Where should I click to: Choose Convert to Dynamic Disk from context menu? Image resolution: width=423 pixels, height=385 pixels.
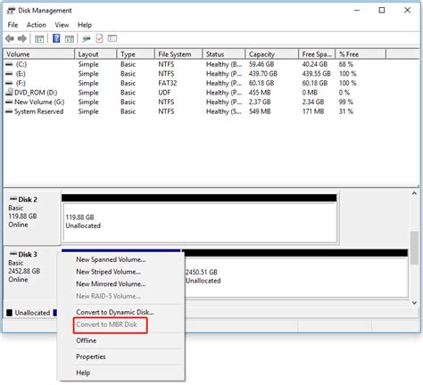pyautogui.click(x=115, y=312)
